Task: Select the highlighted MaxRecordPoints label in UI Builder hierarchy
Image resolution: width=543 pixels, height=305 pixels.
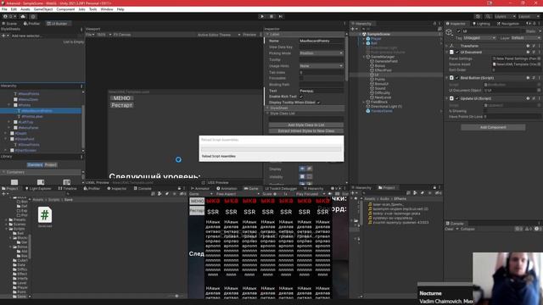Action: pos(41,111)
